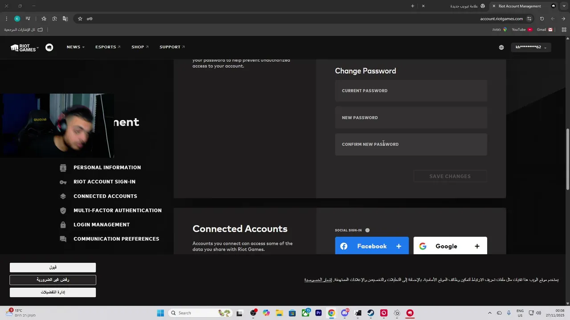Open Chrome's three-dot menu
The height and width of the screenshot is (320, 570).
pyautogui.click(x=6, y=19)
